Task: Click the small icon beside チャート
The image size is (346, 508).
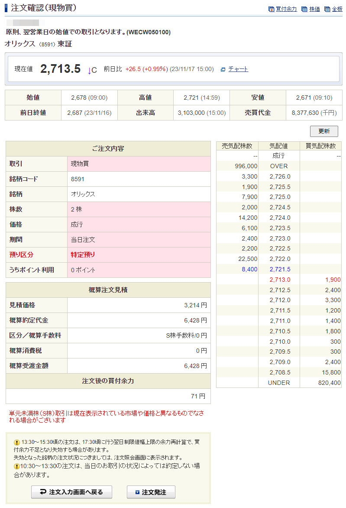Action: tap(223, 69)
